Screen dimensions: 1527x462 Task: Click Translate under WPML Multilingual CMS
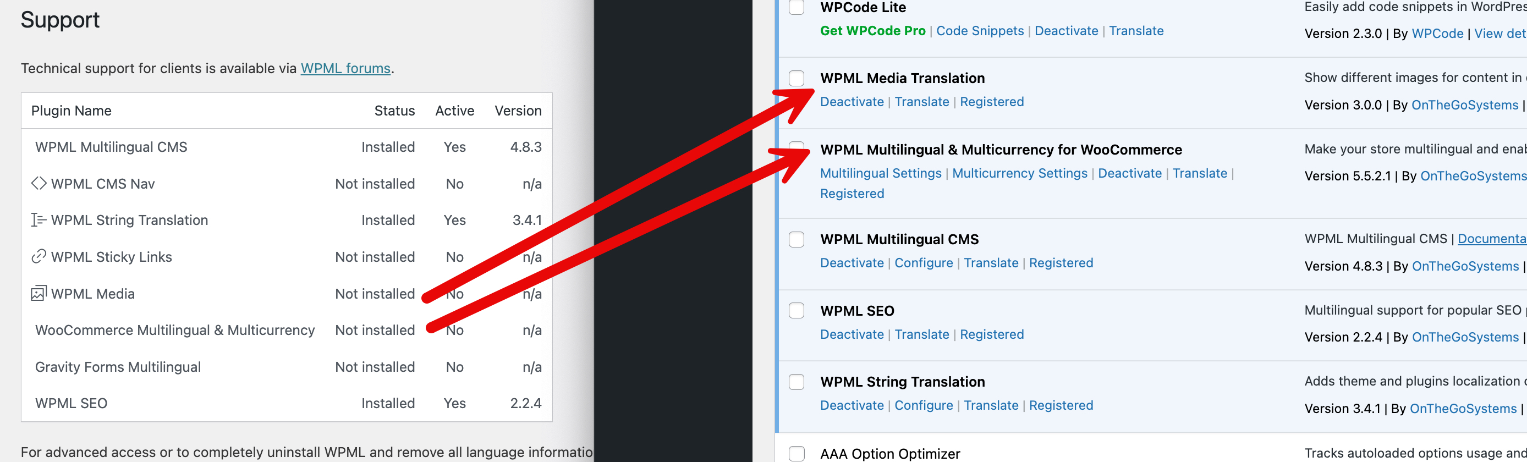pyautogui.click(x=991, y=263)
